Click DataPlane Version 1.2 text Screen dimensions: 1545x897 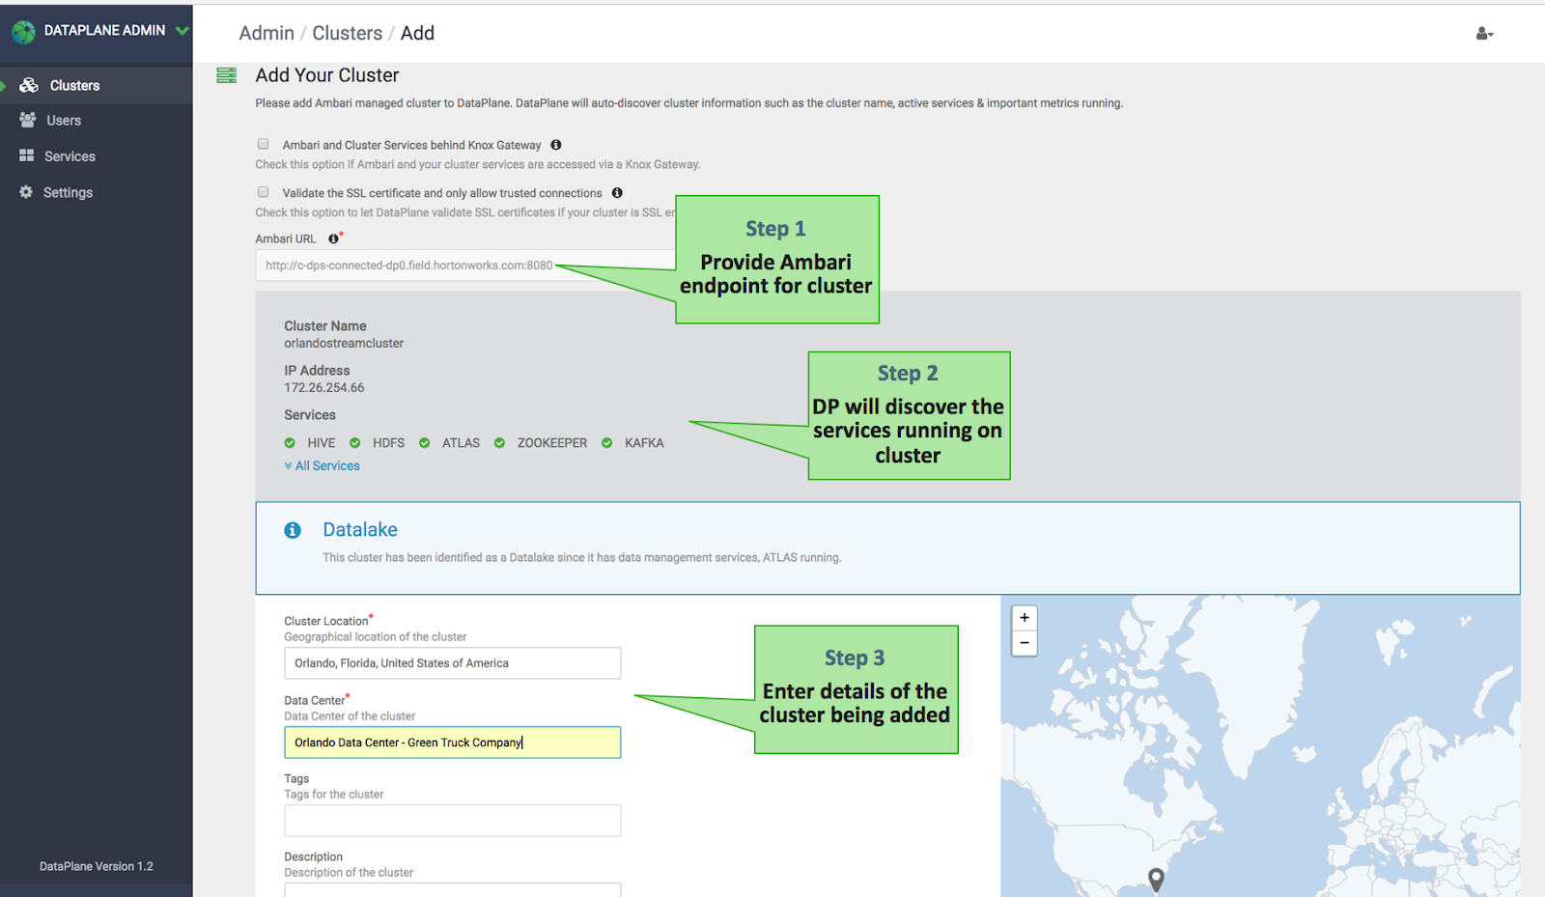[97, 866]
